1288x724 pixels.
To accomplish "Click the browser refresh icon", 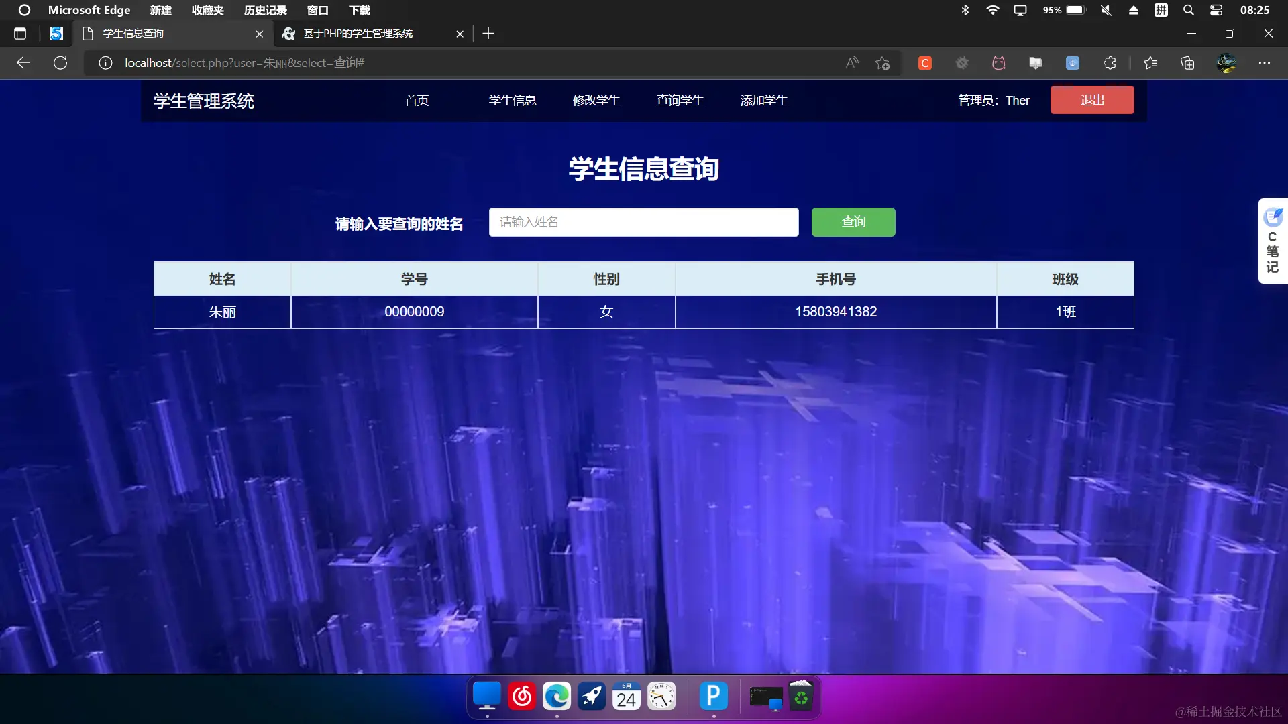I will (60, 63).
